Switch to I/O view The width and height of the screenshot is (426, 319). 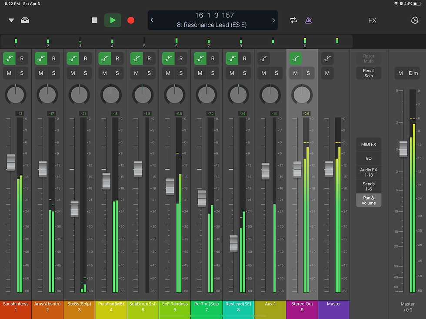pos(369,158)
